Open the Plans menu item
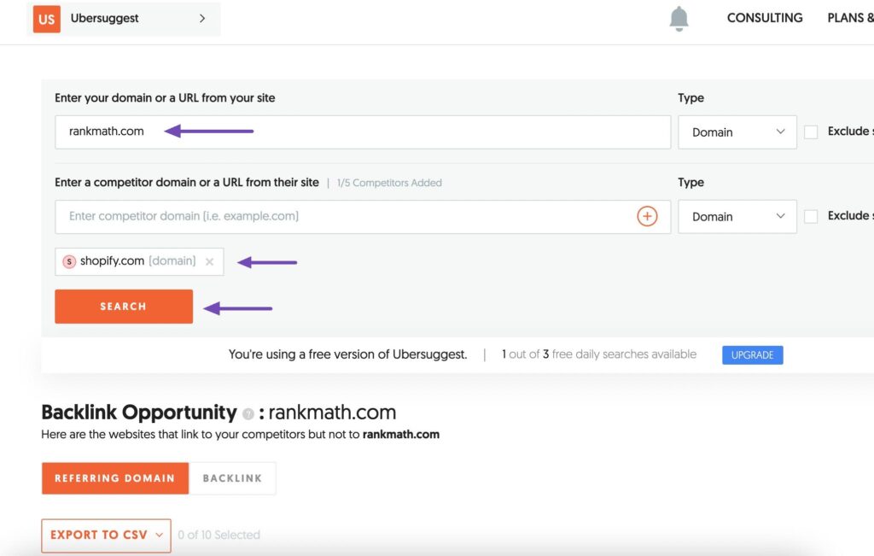The image size is (874, 556). [x=850, y=18]
